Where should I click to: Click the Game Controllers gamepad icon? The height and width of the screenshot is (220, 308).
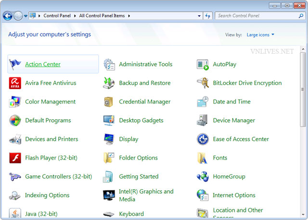(x=15, y=176)
